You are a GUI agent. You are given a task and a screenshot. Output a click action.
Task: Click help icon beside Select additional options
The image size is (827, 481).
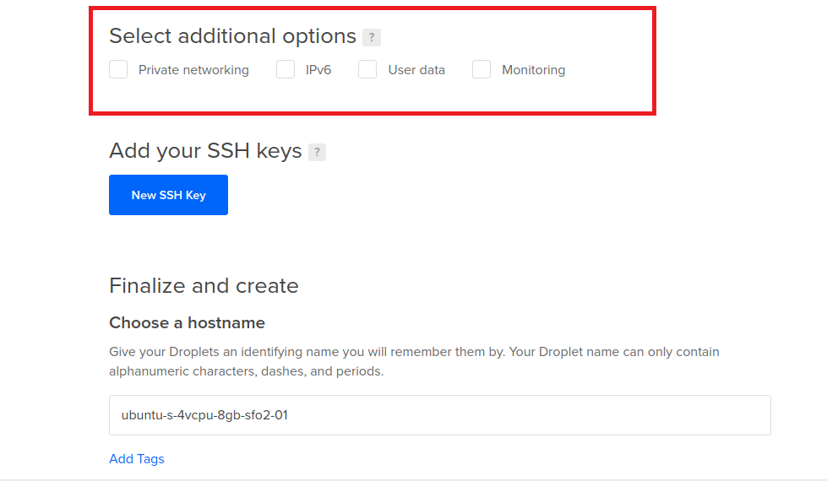click(372, 37)
